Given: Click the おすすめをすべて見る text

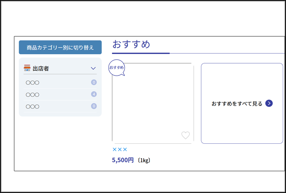Looking at the screenshot, I should coord(237,104).
